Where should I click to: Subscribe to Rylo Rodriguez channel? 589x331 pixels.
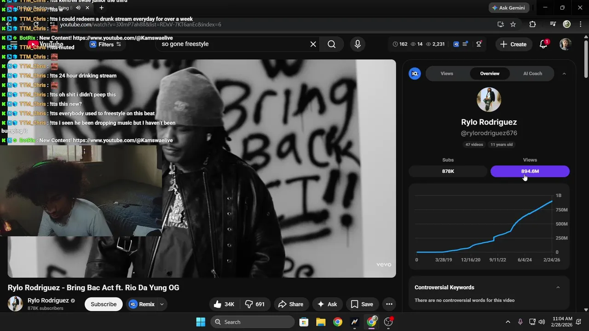104,304
